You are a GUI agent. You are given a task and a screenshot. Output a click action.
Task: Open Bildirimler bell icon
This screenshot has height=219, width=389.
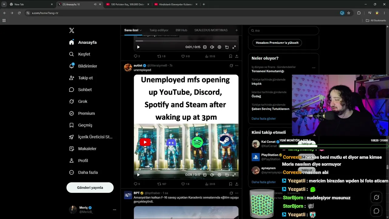pyautogui.click(x=72, y=66)
